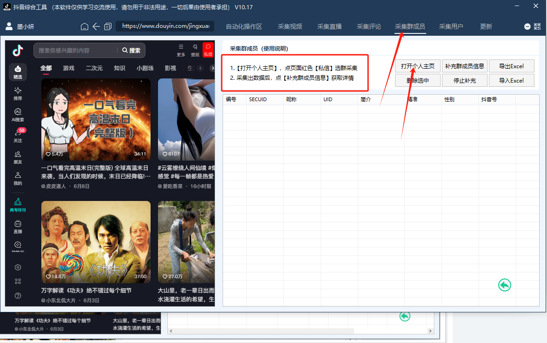This screenshot has width=547, height=343.
Task: Open the hexagon settings icon in the sidebar
Action: [18, 267]
